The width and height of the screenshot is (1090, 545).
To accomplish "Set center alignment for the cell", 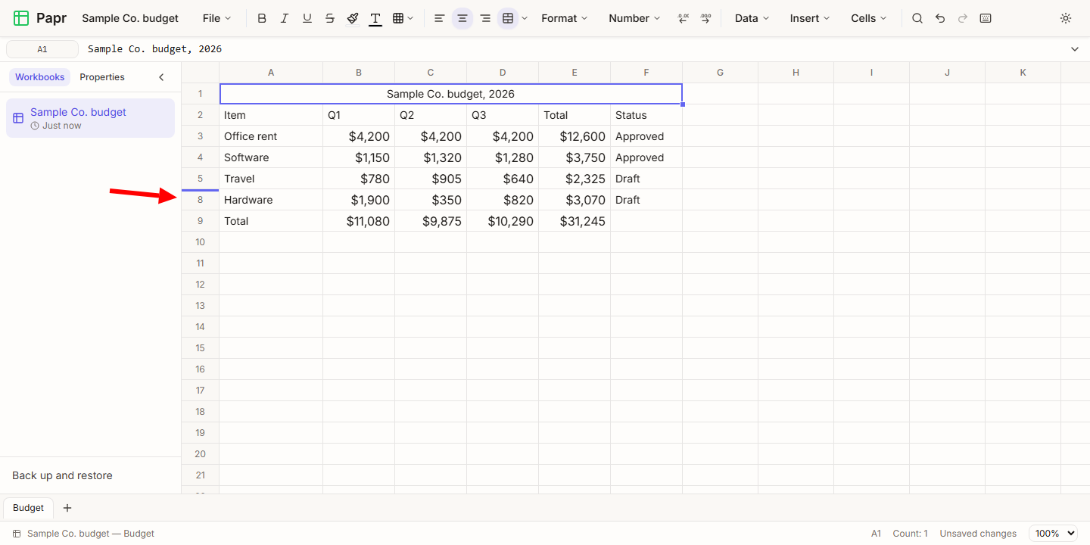I will pos(462,18).
